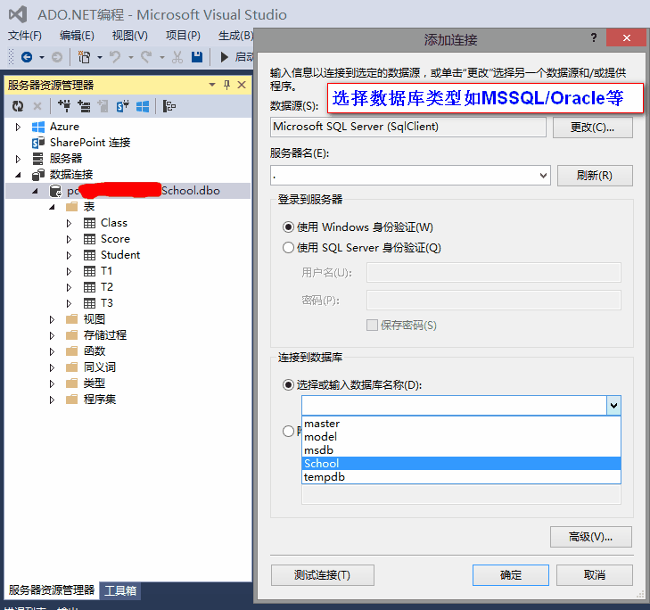Image resolution: width=650 pixels, height=610 pixels.
Task: Click the Redo toolbar icon
Action: (146, 57)
